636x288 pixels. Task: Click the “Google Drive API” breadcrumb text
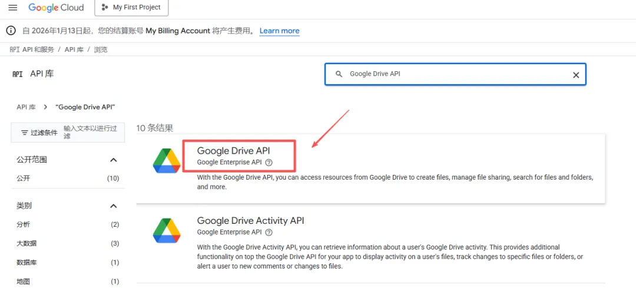tap(85, 107)
